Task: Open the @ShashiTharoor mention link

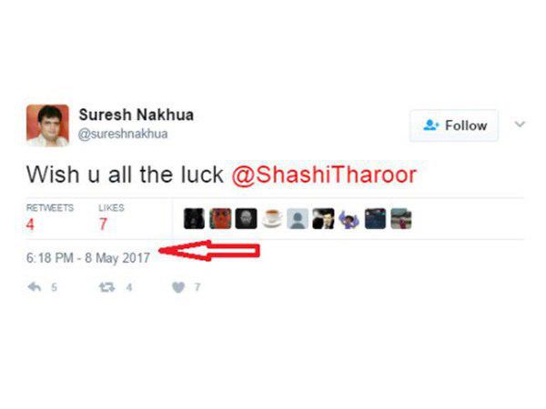Action: point(324,175)
